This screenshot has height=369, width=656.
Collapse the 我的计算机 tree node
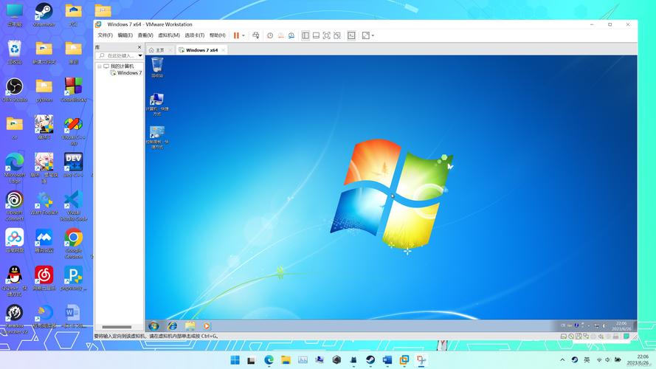click(100, 66)
